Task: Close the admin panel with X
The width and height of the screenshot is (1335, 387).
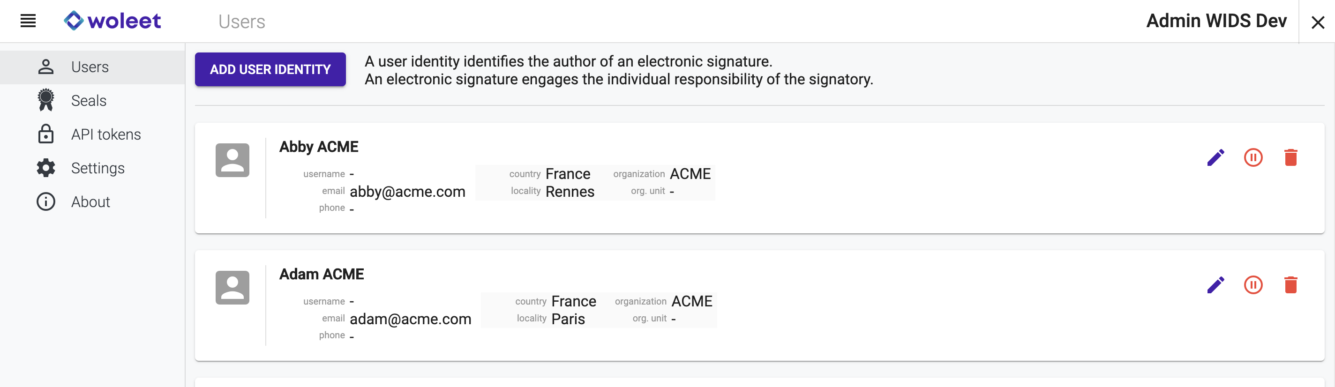Action: [1317, 22]
